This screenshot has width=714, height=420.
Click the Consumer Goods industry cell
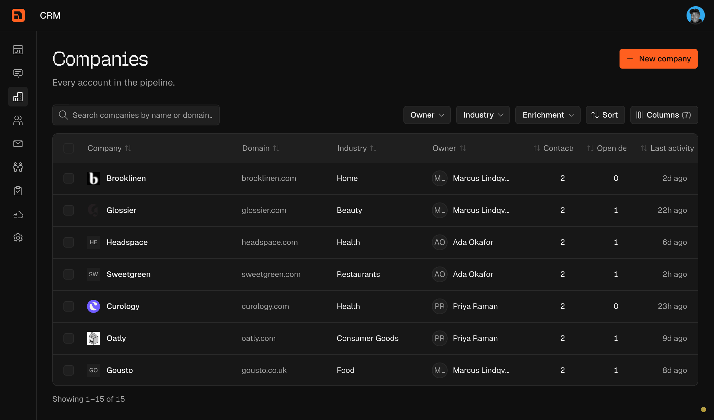[368, 338]
